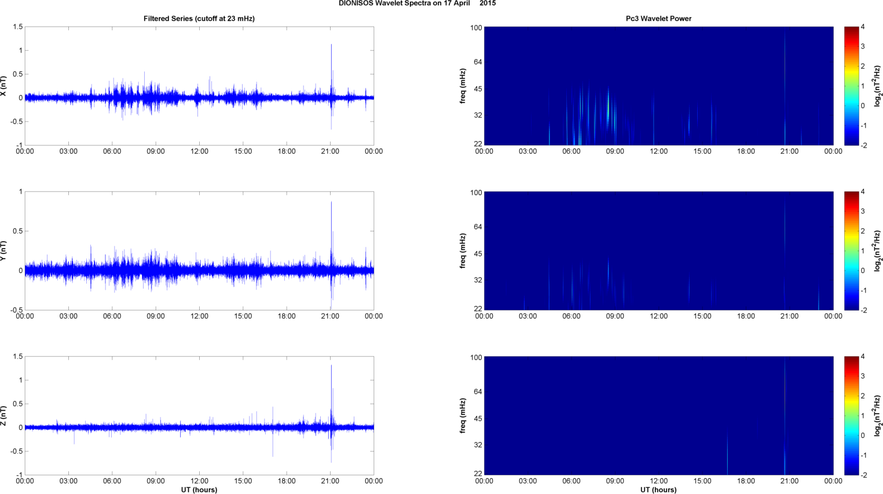Click the UT (hours) label under bottom spectrogram
This screenshot has width=883, height=494.
pyautogui.click(x=658, y=489)
